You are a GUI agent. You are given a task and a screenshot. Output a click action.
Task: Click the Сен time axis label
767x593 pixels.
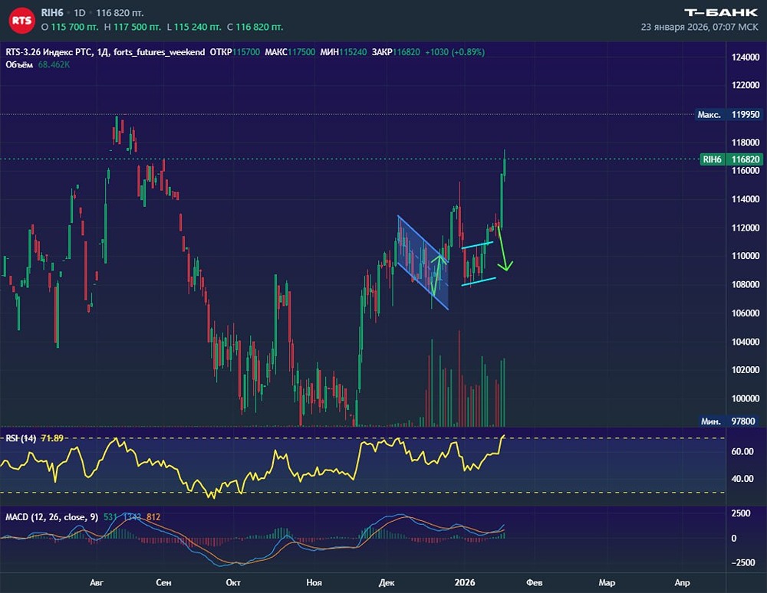(163, 583)
